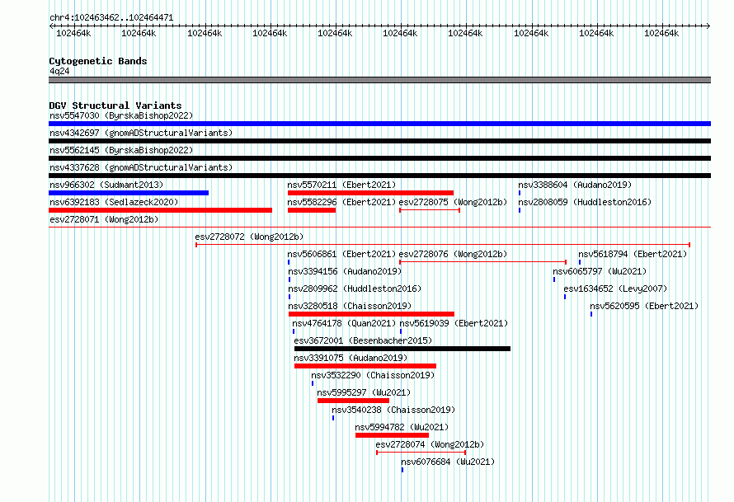Click the Cytogenetic Bands track title
734x502 pixels.
98,61
